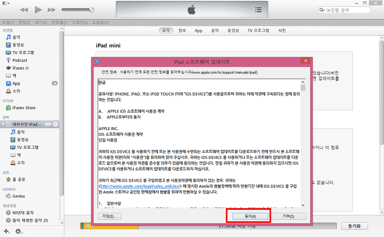
Task: Switch to the 사진 tab
Action: pyautogui.click(x=282, y=31)
